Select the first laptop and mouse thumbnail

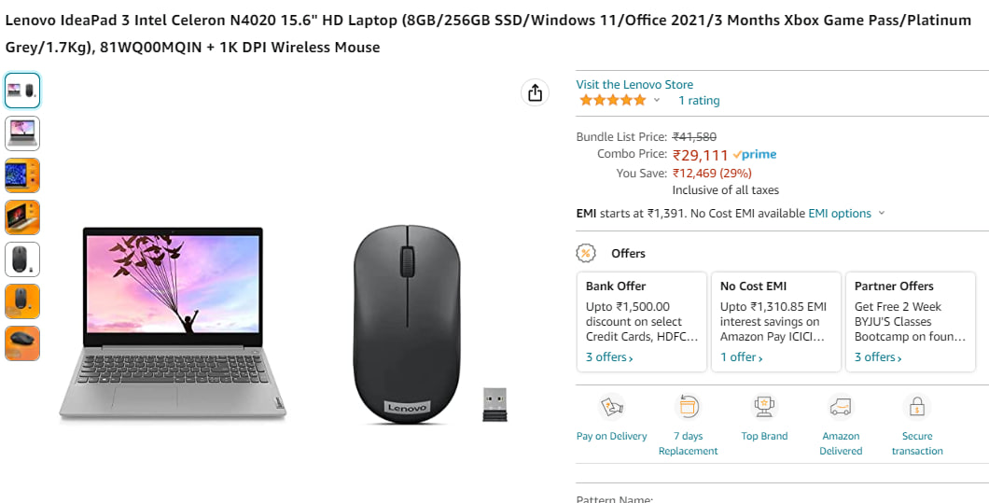(x=22, y=91)
